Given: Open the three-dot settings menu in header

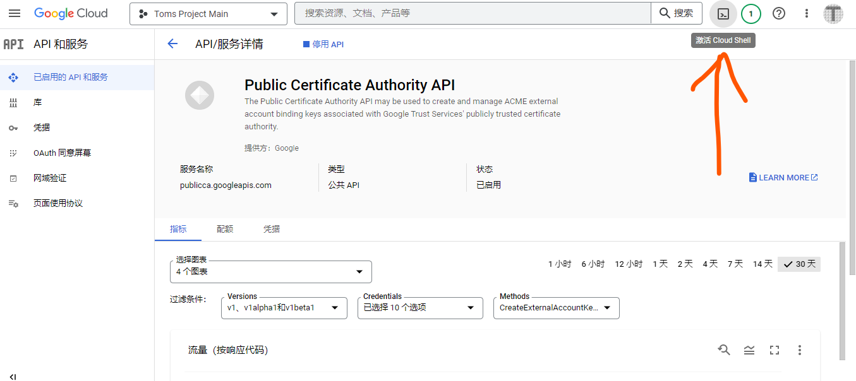Looking at the screenshot, I should [807, 13].
